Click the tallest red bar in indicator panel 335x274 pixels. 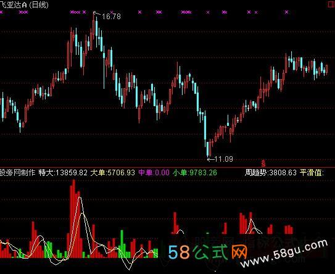tap(74, 218)
